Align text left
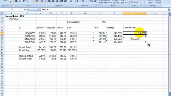Screen dimensions: 171x96 pyautogui.click(x=49, y=1)
